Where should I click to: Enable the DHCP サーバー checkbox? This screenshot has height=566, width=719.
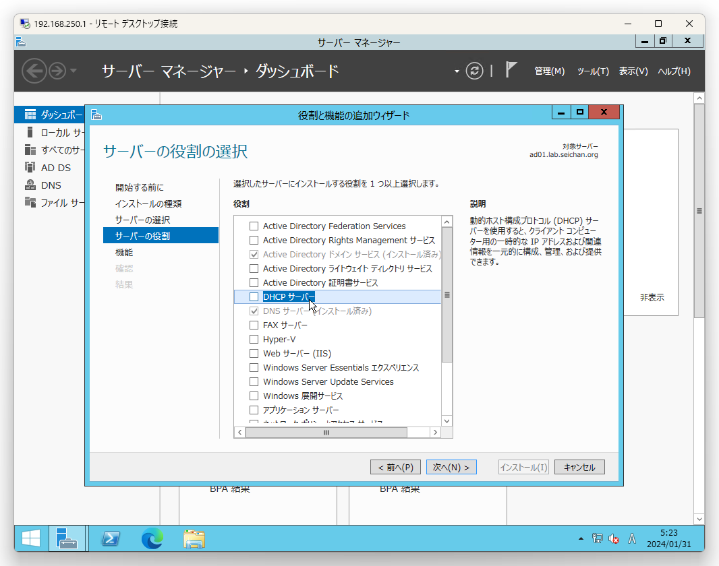[x=254, y=297]
